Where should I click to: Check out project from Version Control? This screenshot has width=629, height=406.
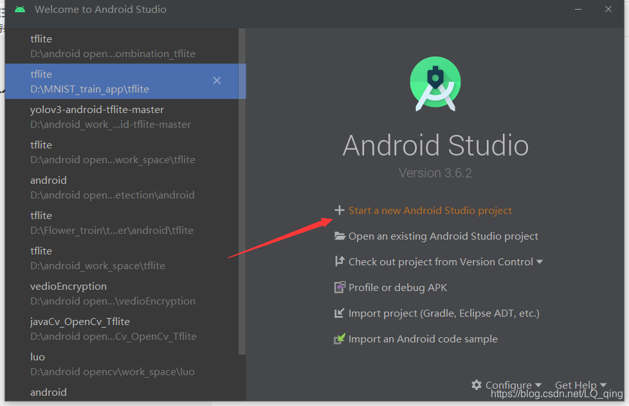point(441,261)
